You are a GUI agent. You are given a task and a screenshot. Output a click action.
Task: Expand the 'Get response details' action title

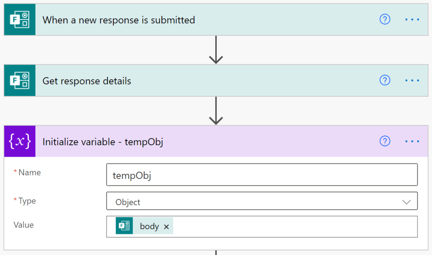87,81
